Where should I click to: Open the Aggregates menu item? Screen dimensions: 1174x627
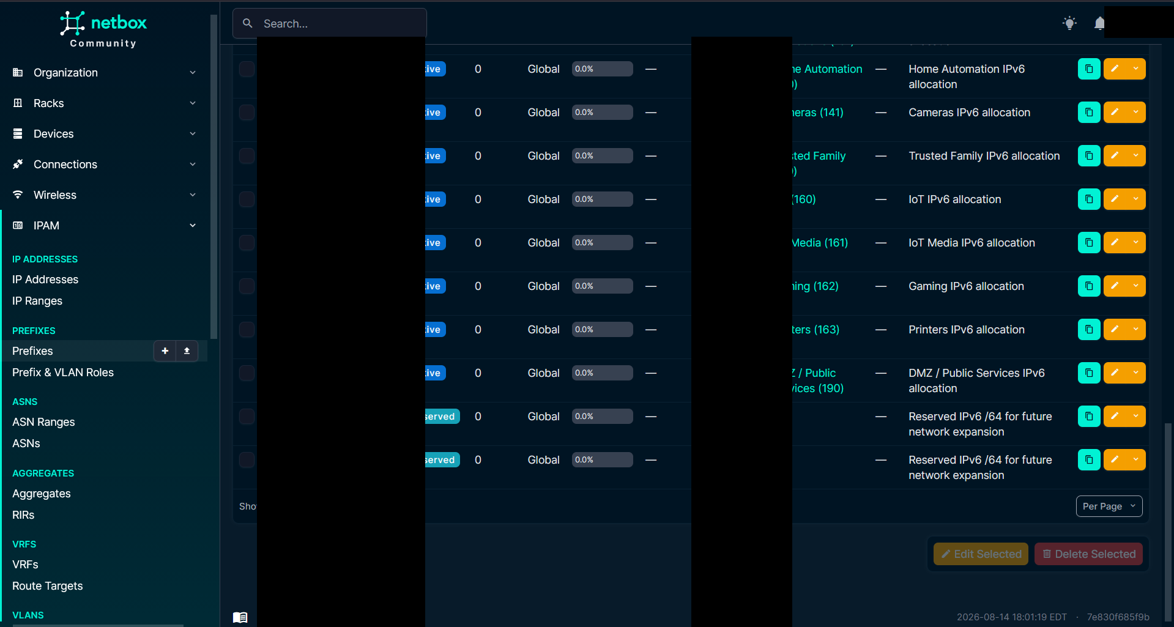[x=42, y=494]
